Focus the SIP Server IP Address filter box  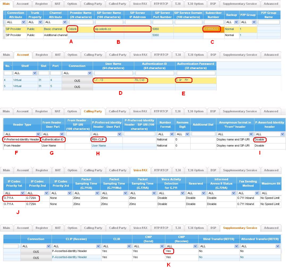[x=138, y=22]
